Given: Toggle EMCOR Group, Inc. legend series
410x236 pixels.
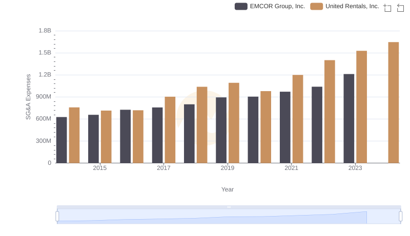Looking at the screenshot, I should tap(270, 6).
